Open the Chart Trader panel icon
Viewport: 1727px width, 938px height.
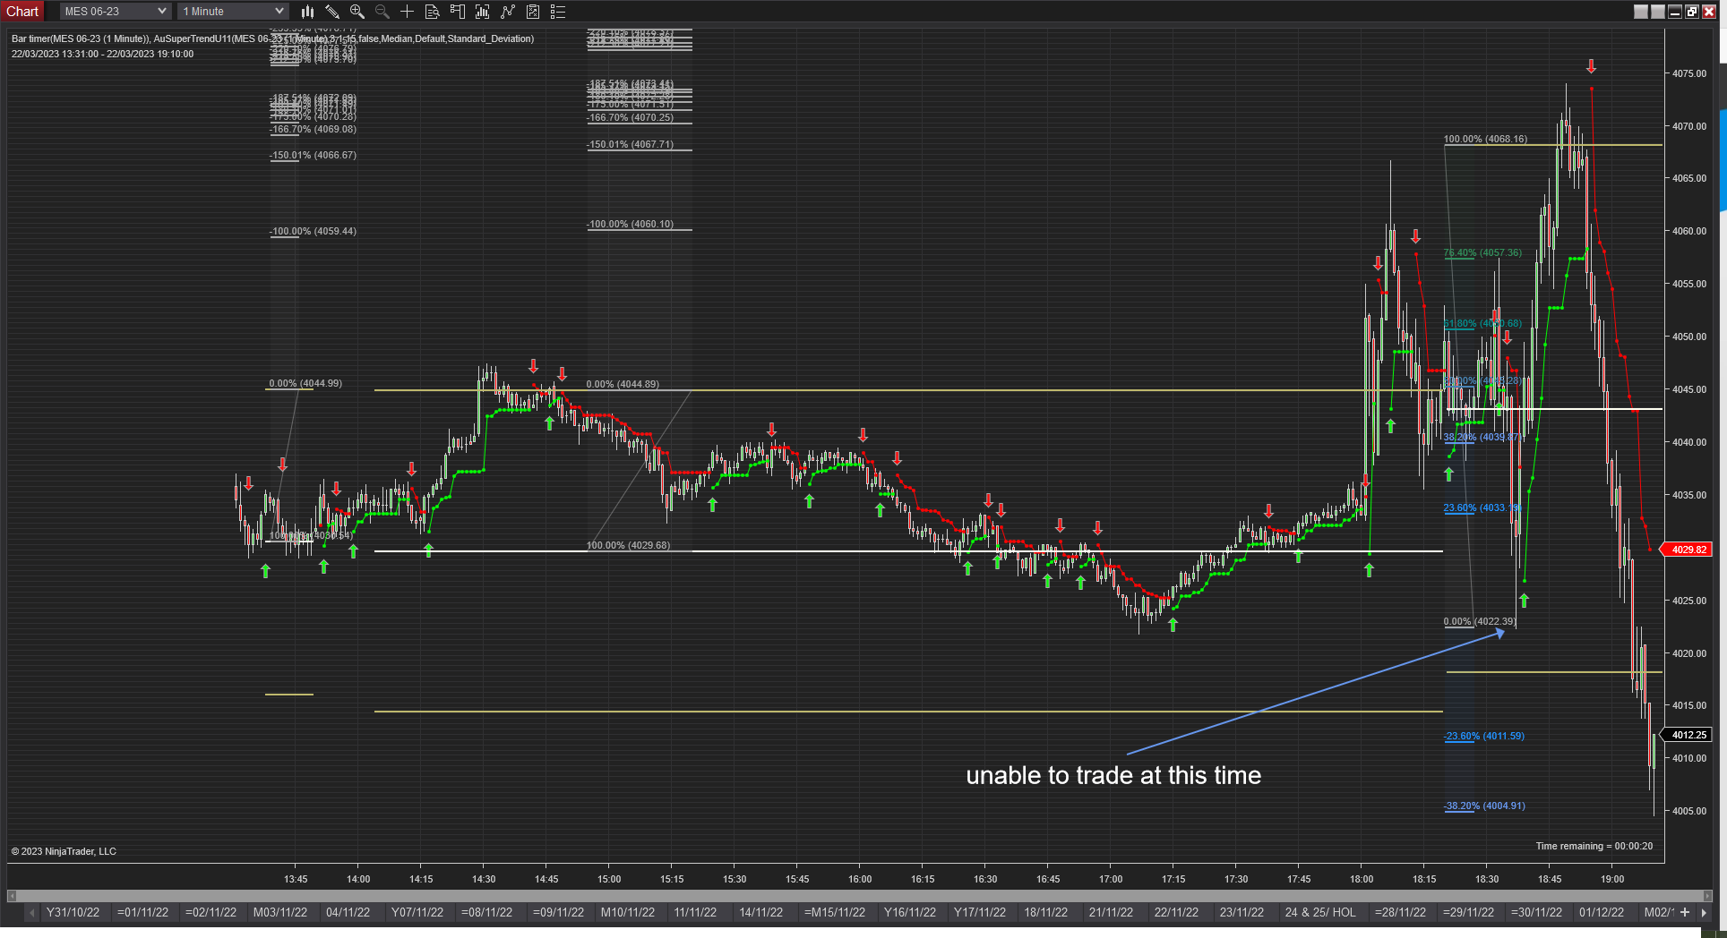(x=458, y=12)
